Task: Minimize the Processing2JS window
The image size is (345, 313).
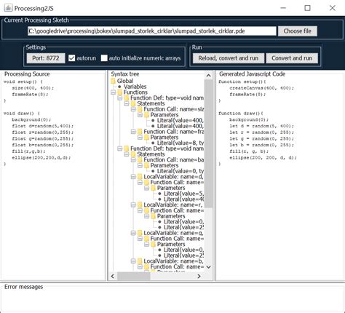Action: (283, 8)
